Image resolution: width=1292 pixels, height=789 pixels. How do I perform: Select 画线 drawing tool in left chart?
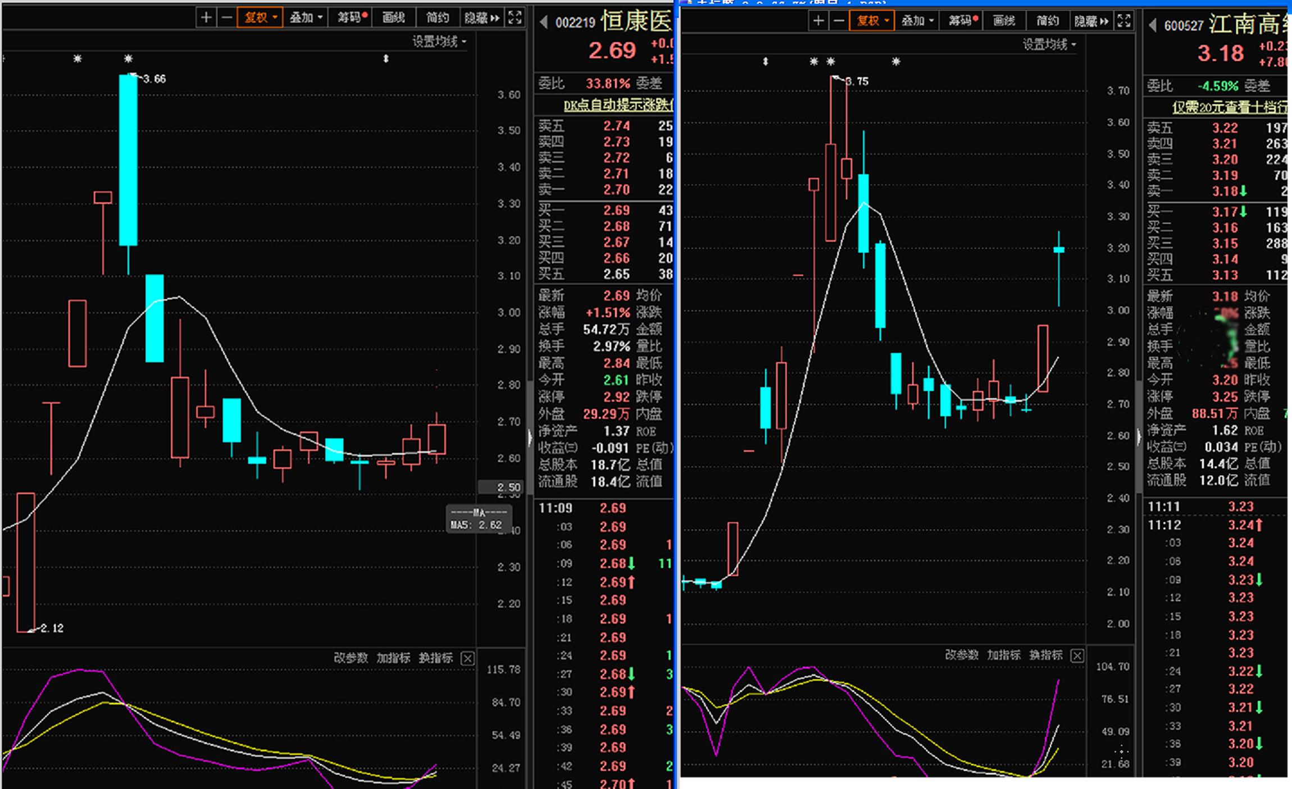point(393,18)
